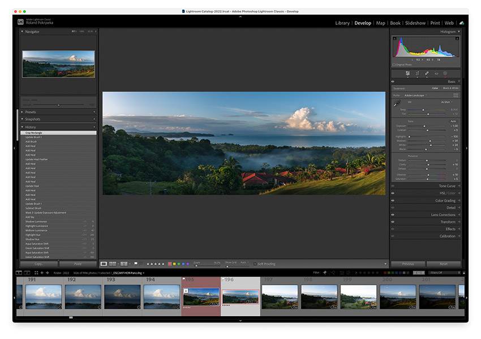This screenshot has height=339, width=481.
Task: Check the Original Photo box
Action: 394,64
